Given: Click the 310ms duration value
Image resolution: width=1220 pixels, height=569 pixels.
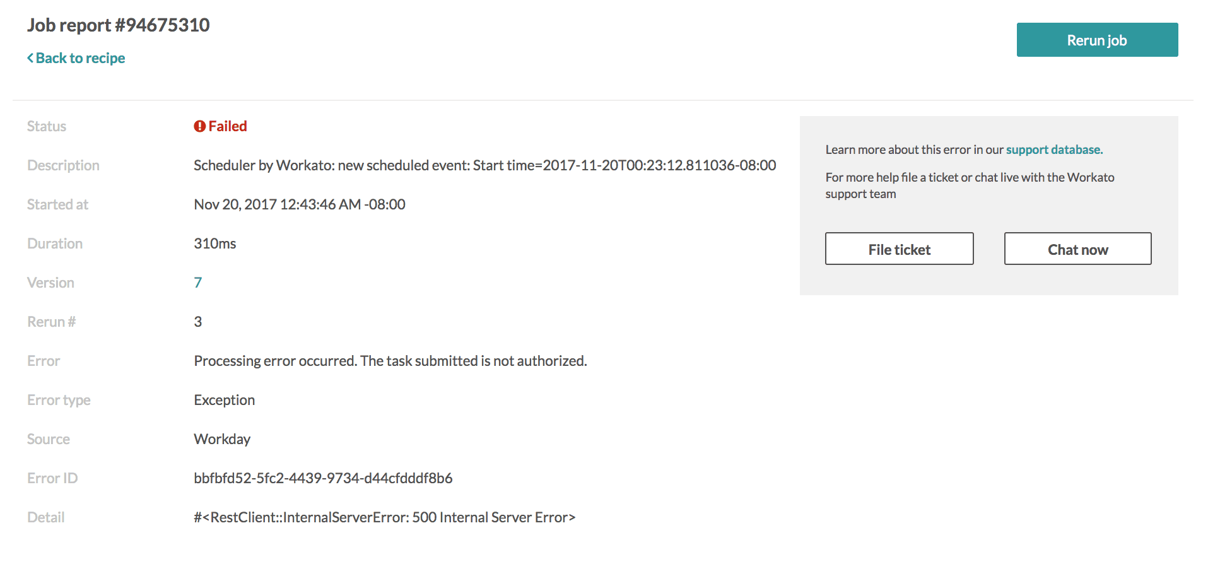Looking at the screenshot, I should pos(214,243).
